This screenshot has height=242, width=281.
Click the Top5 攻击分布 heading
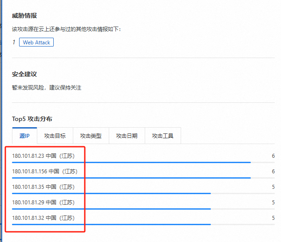pyautogui.click(x=32, y=119)
